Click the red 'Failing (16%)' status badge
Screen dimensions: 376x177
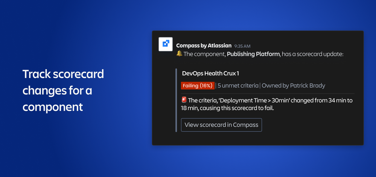(x=198, y=85)
